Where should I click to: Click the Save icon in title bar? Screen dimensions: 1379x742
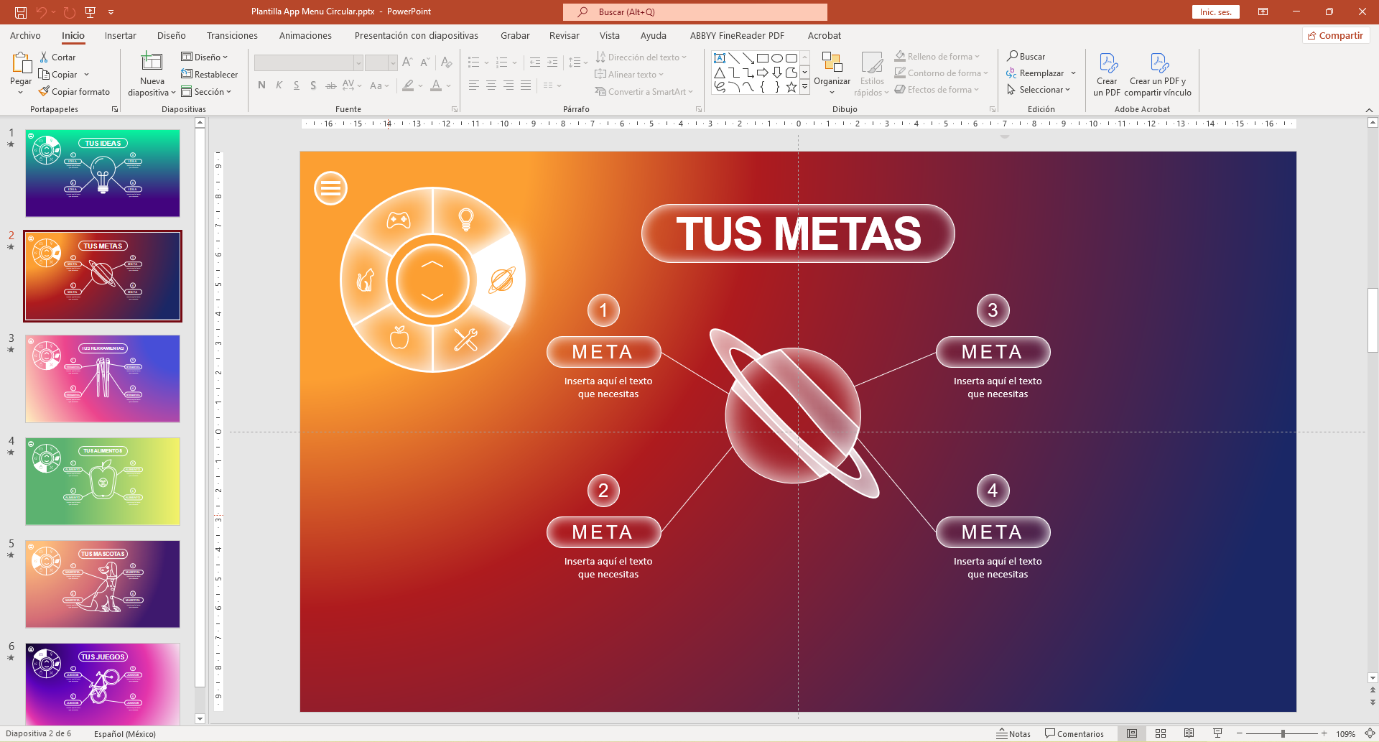click(x=21, y=12)
